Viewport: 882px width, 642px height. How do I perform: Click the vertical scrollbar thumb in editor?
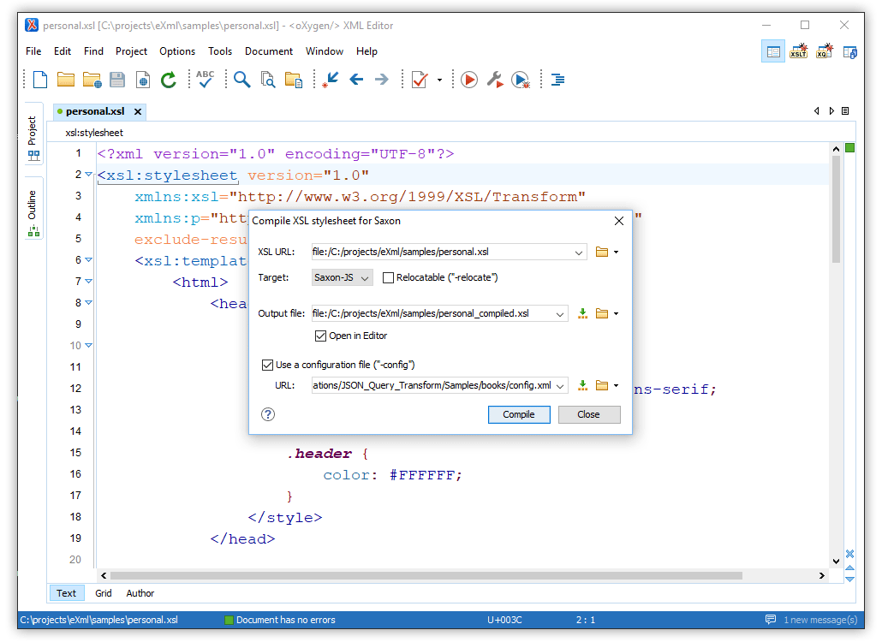coord(836,208)
